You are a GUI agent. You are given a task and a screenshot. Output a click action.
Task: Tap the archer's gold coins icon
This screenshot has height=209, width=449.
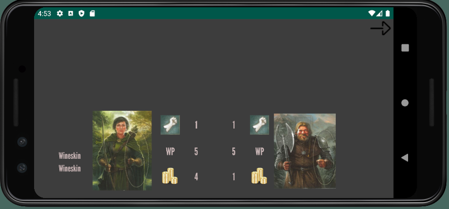170,176
